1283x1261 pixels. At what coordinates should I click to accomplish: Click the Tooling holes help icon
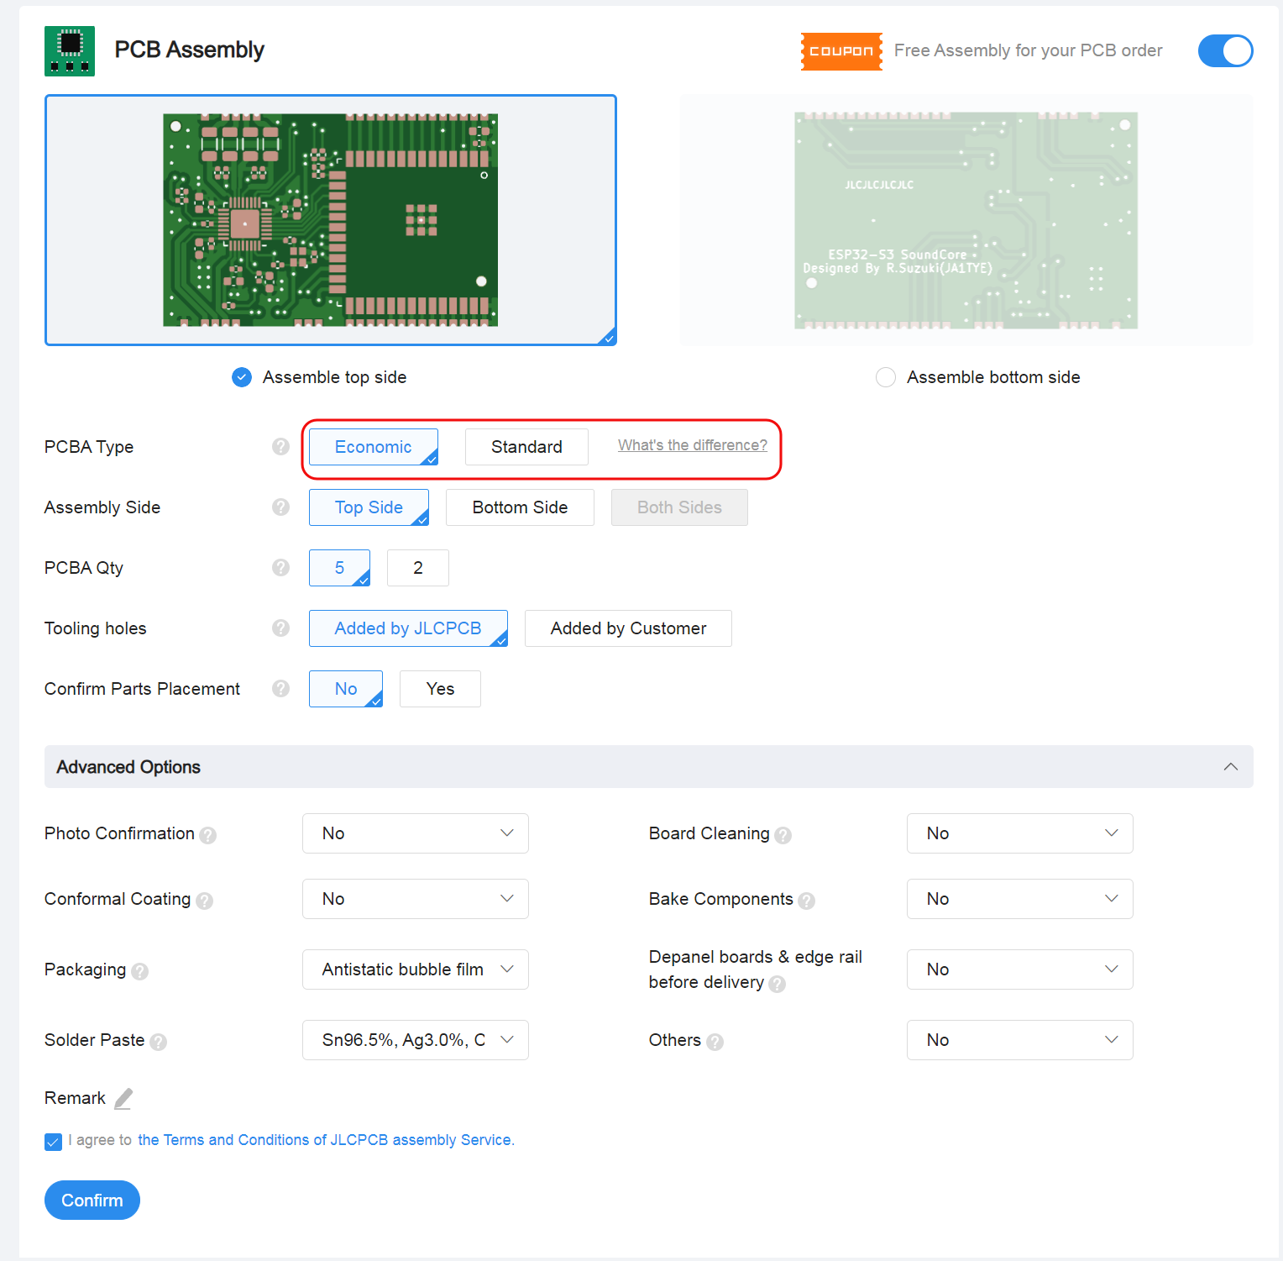(x=280, y=628)
